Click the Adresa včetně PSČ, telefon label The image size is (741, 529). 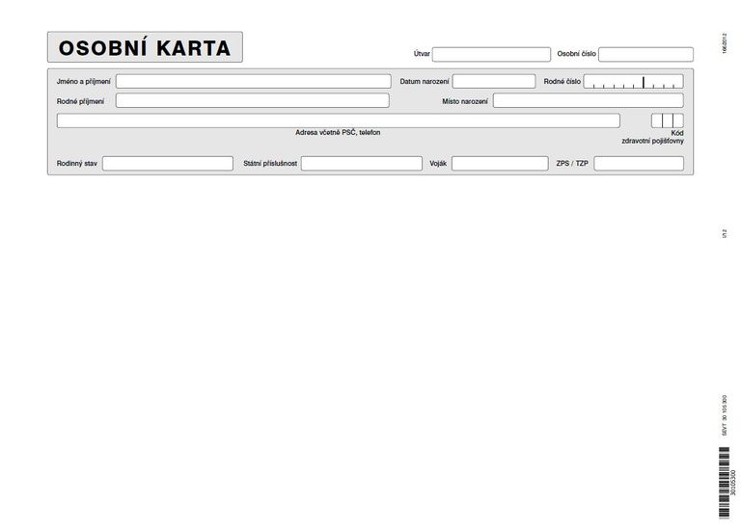click(x=338, y=132)
